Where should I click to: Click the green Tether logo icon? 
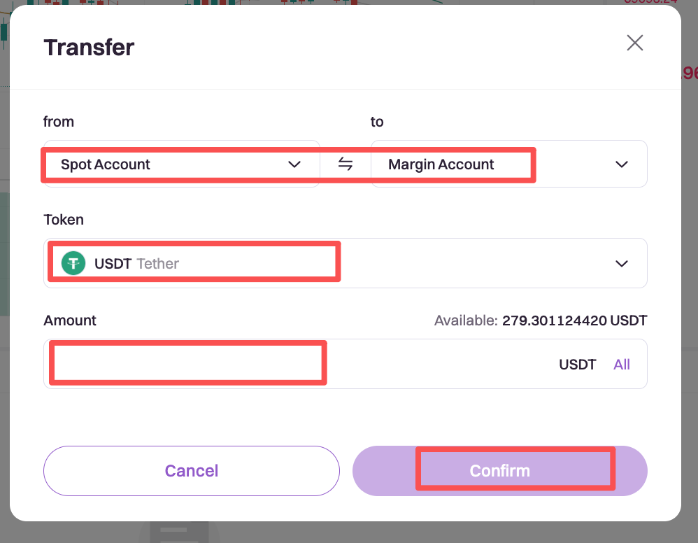tap(73, 263)
